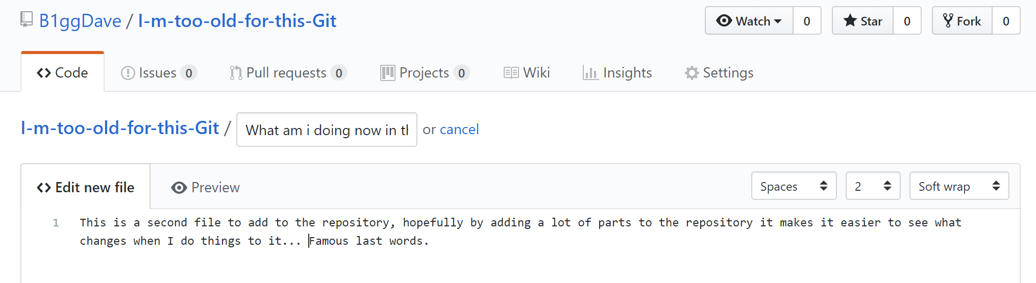Switch to Preview via the eye icon

pos(179,188)
